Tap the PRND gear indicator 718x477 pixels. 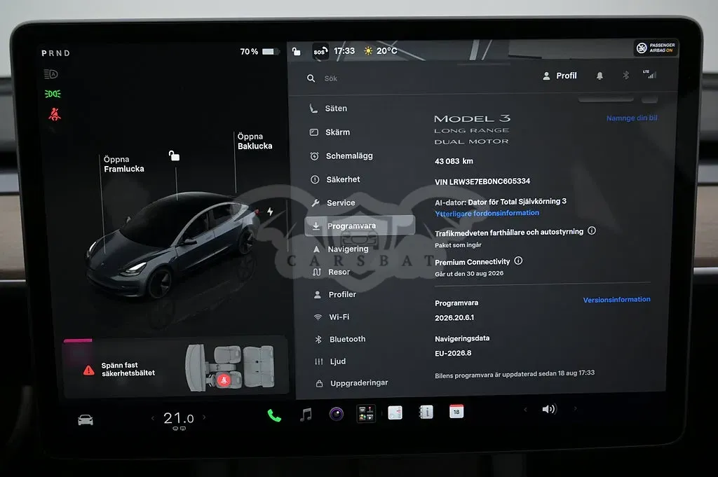point(56,53)
